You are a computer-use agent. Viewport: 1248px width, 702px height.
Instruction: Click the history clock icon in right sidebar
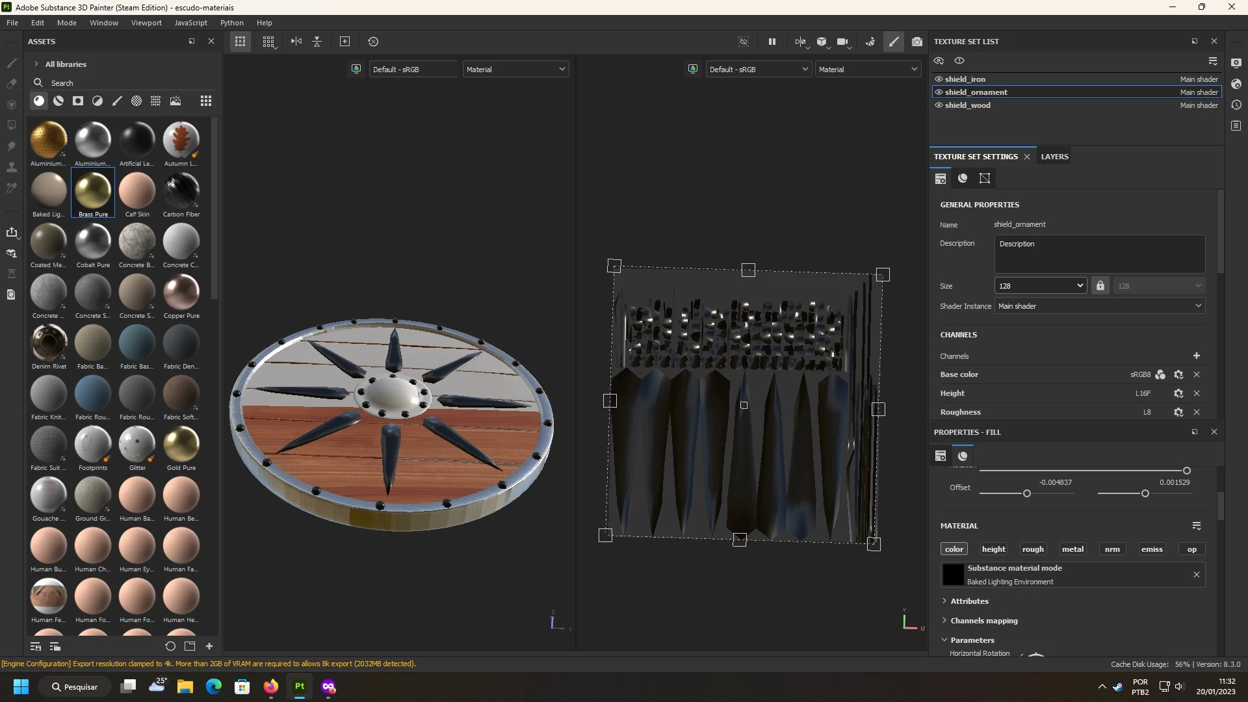pyautogui.click(x=1236, y=105)
